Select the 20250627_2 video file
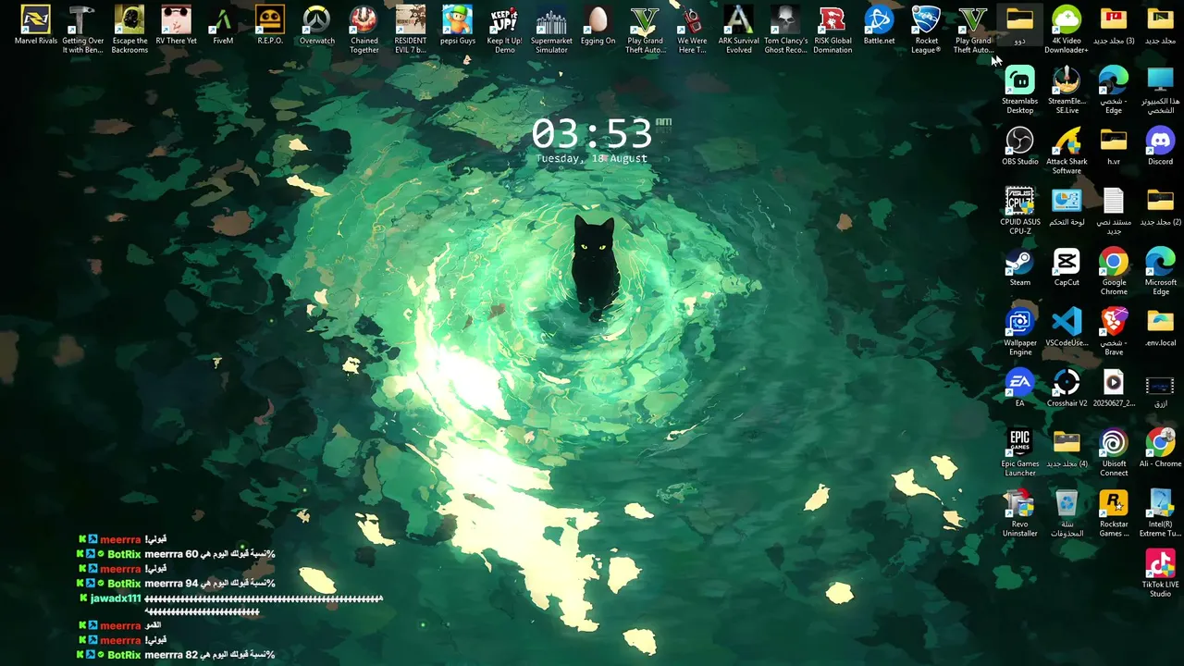1184x666 pixels. click(x=1114, y=388)
